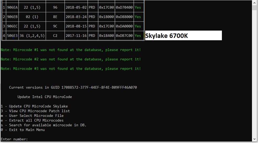
Task: Click Exit to Main Menu option
Action: click(23, 130)
